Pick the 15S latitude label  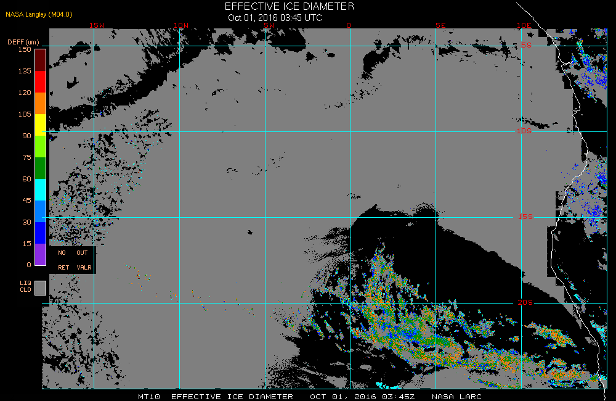coord(525,217)
